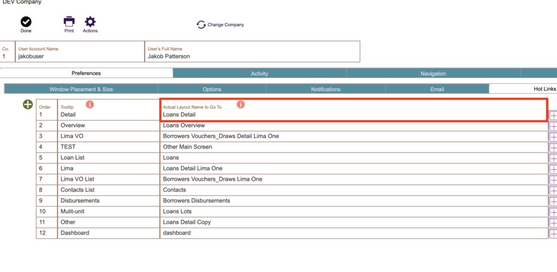
Task: Click plus icon on Mulit-unit row
Action: [553, 212]
